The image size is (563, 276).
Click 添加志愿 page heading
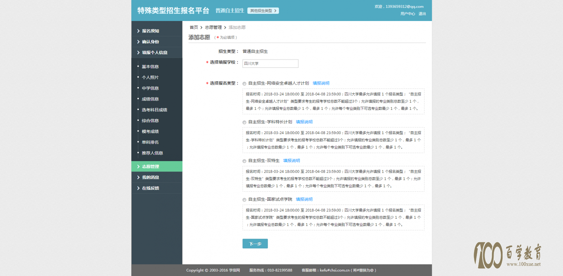tap(199, 37)
